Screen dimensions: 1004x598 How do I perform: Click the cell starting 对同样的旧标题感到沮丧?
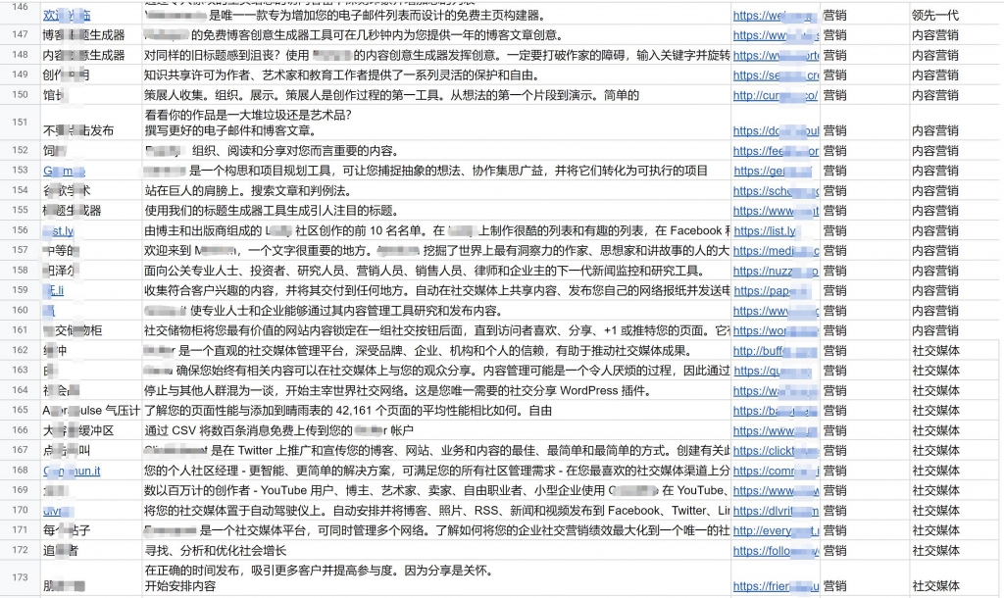[x=436, y=55]
